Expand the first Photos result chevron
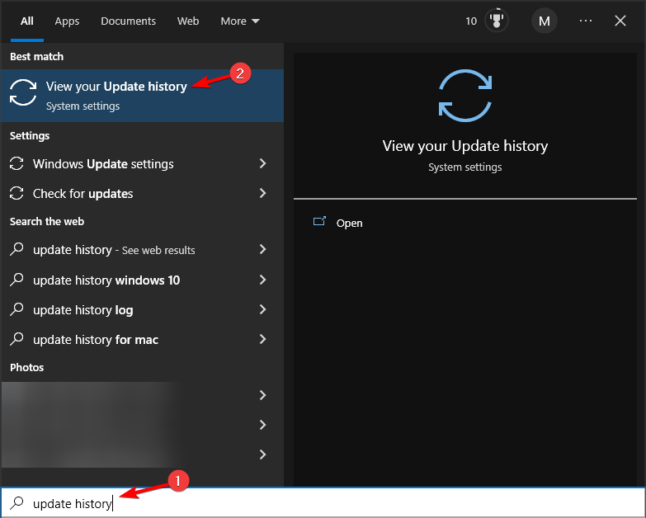The image size is (646, 518). point(262,395)
